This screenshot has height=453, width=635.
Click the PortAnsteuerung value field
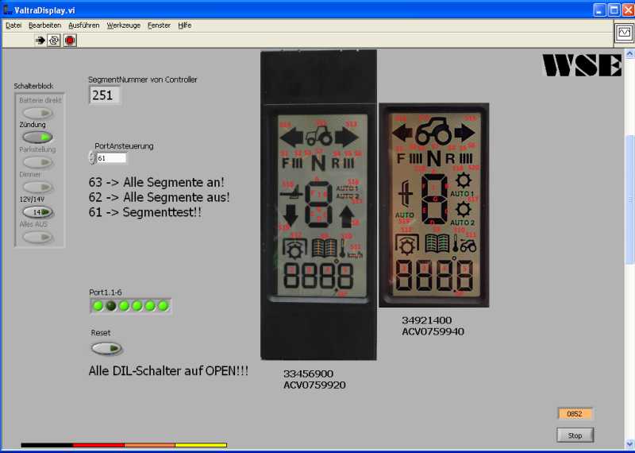click(111, 158)
